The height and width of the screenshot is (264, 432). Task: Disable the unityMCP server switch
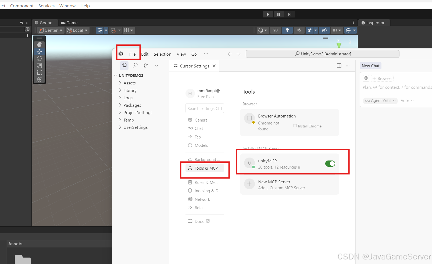[x=330, y=163]
